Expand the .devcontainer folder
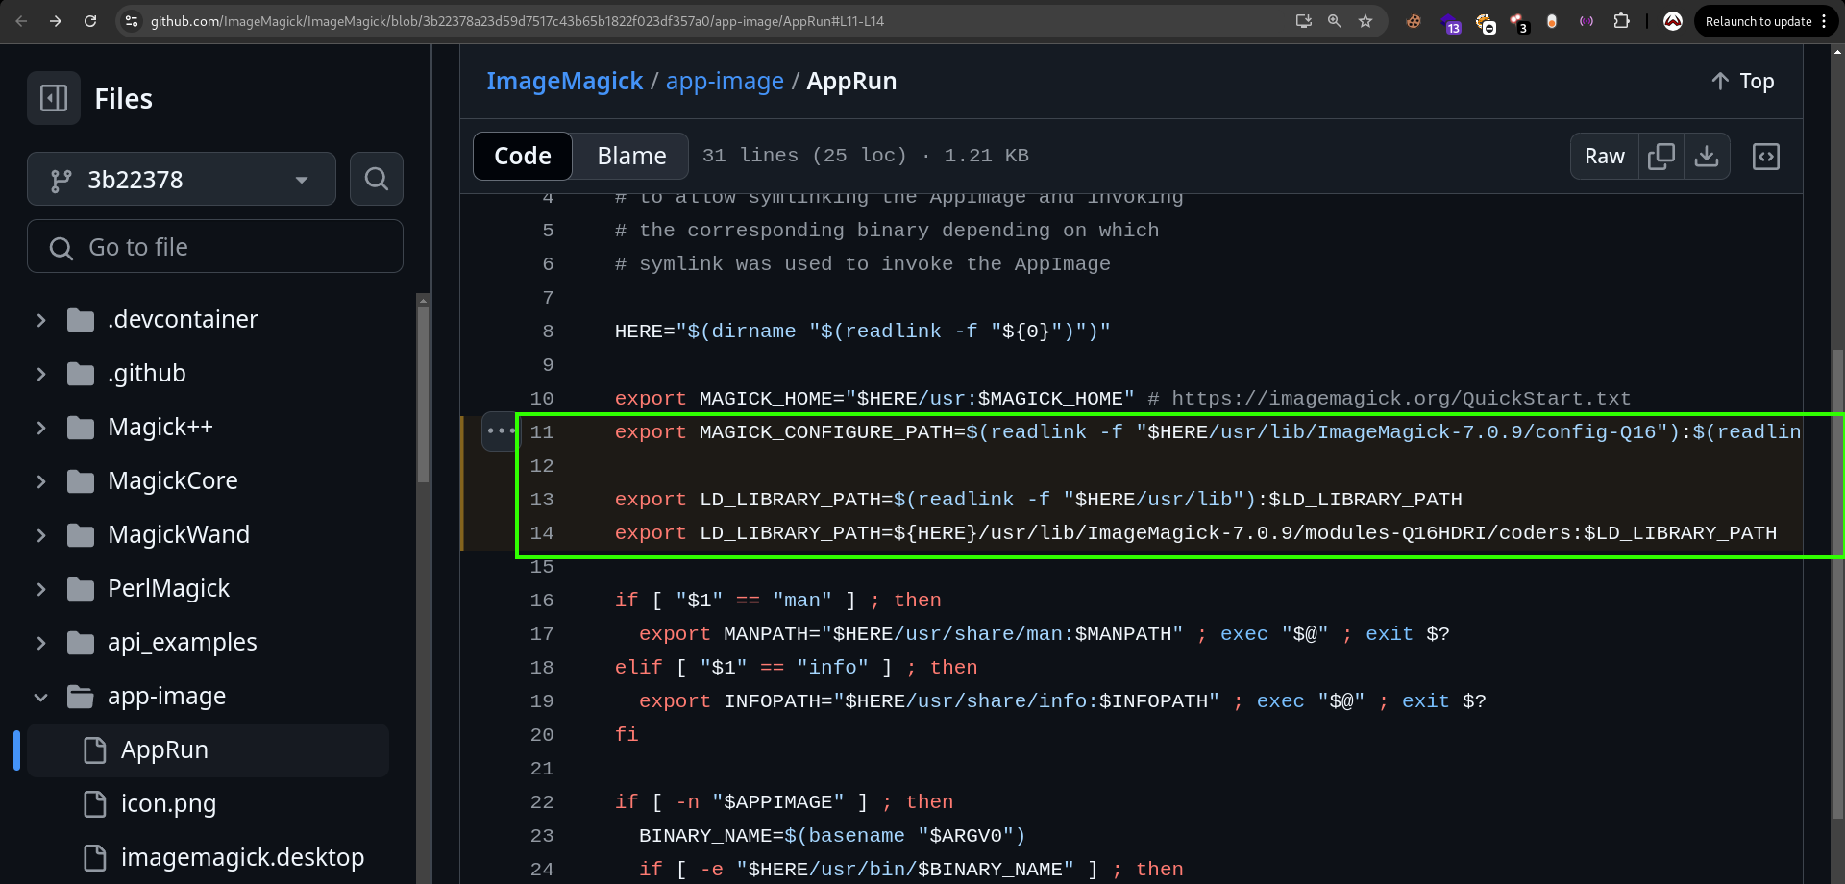Image resolution: width=1845 pixels, height=884 pixels. point(41,320)
